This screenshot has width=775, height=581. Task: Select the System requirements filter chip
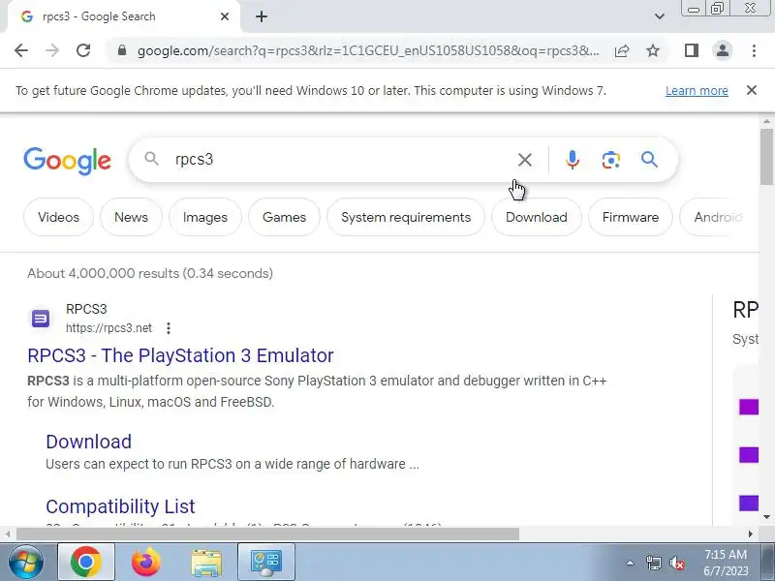(x=406, y=217)
